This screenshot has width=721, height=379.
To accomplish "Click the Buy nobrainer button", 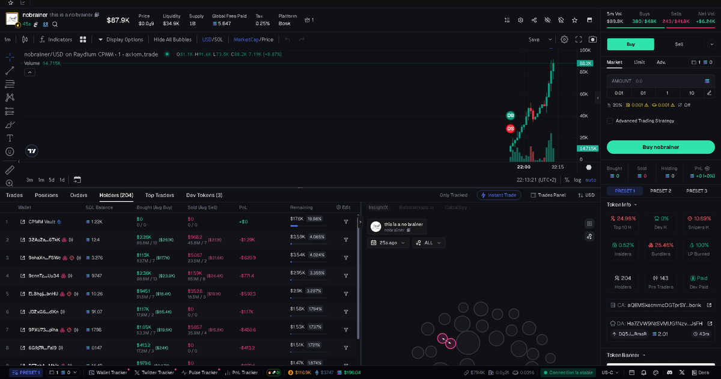I will pos(660,147).
